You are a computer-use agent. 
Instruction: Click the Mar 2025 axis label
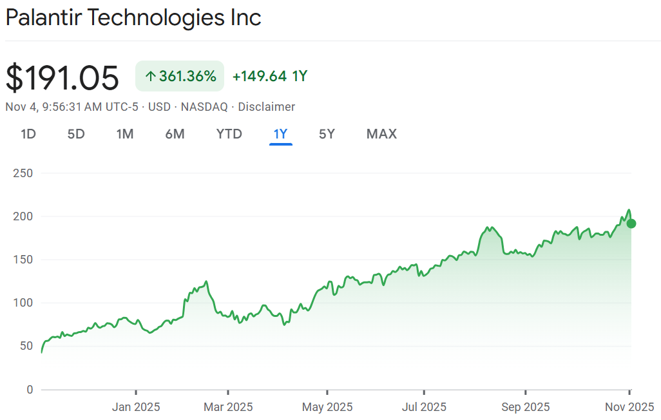coord(228,407)
